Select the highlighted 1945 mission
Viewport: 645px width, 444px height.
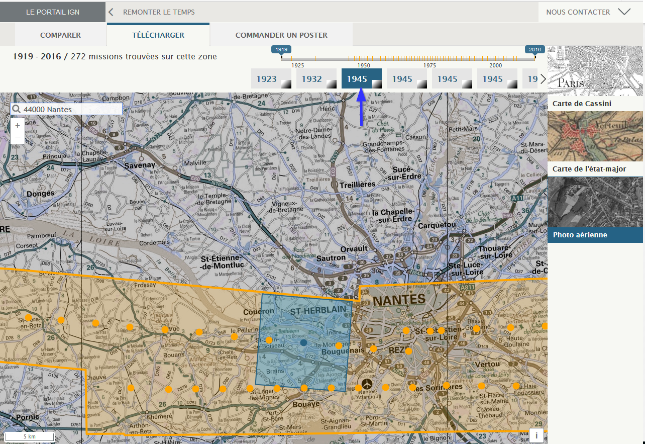coord(361,79)
